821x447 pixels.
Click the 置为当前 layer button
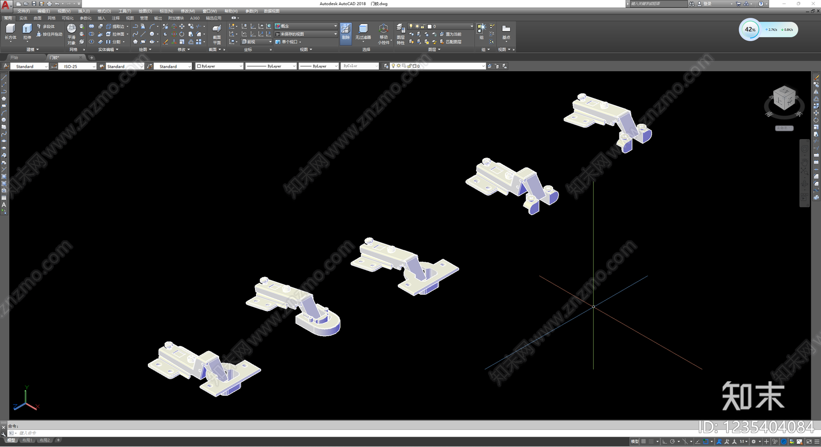click(450, 34)
